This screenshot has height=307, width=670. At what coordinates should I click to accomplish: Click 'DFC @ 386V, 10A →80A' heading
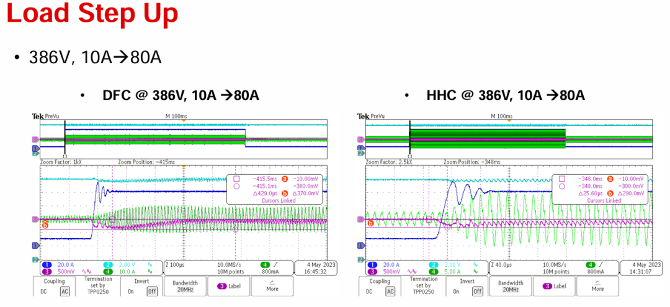(x=181, y=96)
